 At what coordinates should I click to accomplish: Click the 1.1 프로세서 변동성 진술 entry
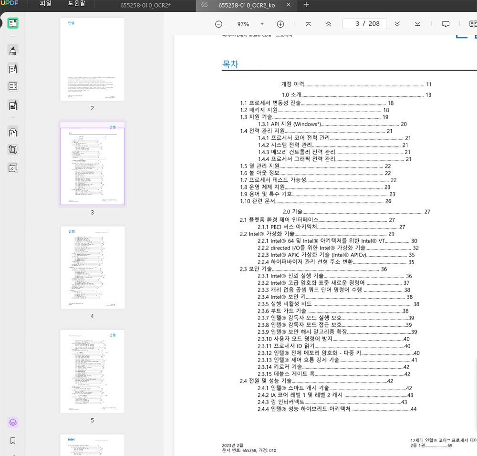point(317,103)
